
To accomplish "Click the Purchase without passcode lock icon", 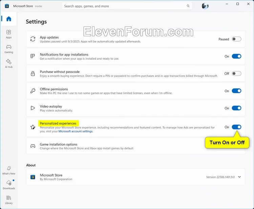I will (33, 74).
